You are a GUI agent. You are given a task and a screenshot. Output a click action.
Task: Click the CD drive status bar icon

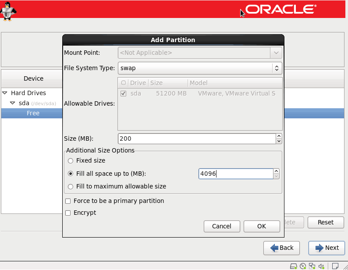pos(303,266)
